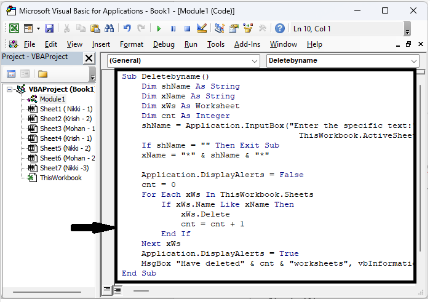Viewport: 430px width, 302px height.
Task: Open the Find binoculars icon
Action: point(109,28)
